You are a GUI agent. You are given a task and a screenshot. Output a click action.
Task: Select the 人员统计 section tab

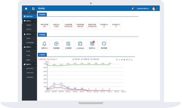pos(42,55)
